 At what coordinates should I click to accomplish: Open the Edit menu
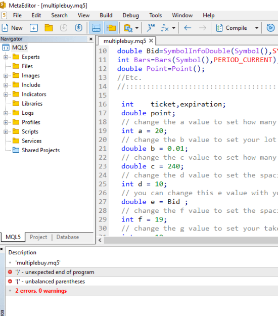coord(36,15)
